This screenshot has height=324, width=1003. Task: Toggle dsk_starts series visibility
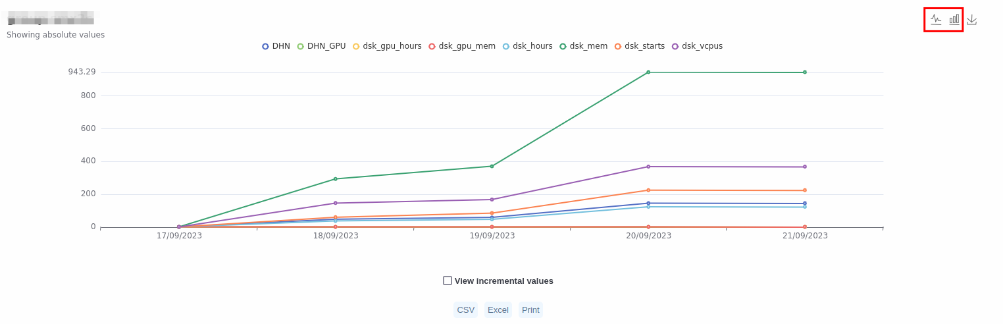coord(640,46)
